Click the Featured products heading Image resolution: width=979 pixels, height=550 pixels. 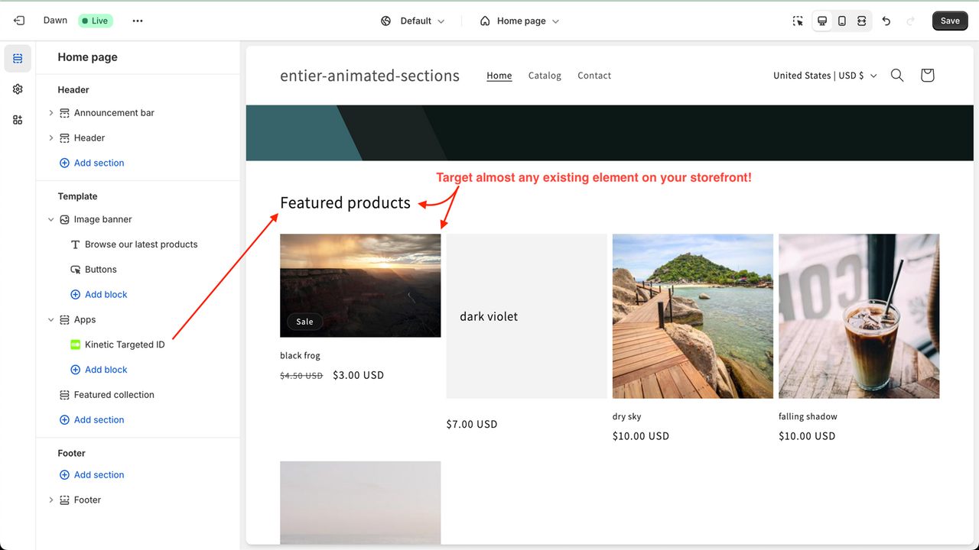[x=345, y=202]
